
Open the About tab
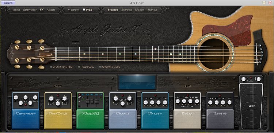[x=51, y=10]
